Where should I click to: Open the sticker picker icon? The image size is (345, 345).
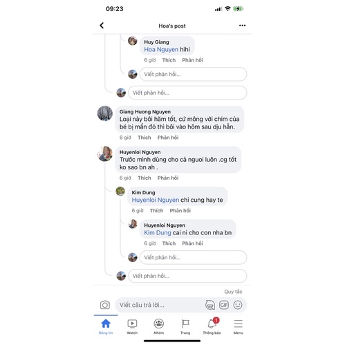(x=210, y=305)
